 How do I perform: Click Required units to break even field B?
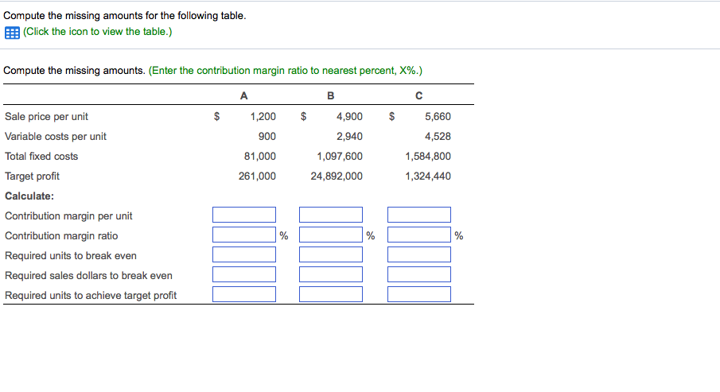331,254
